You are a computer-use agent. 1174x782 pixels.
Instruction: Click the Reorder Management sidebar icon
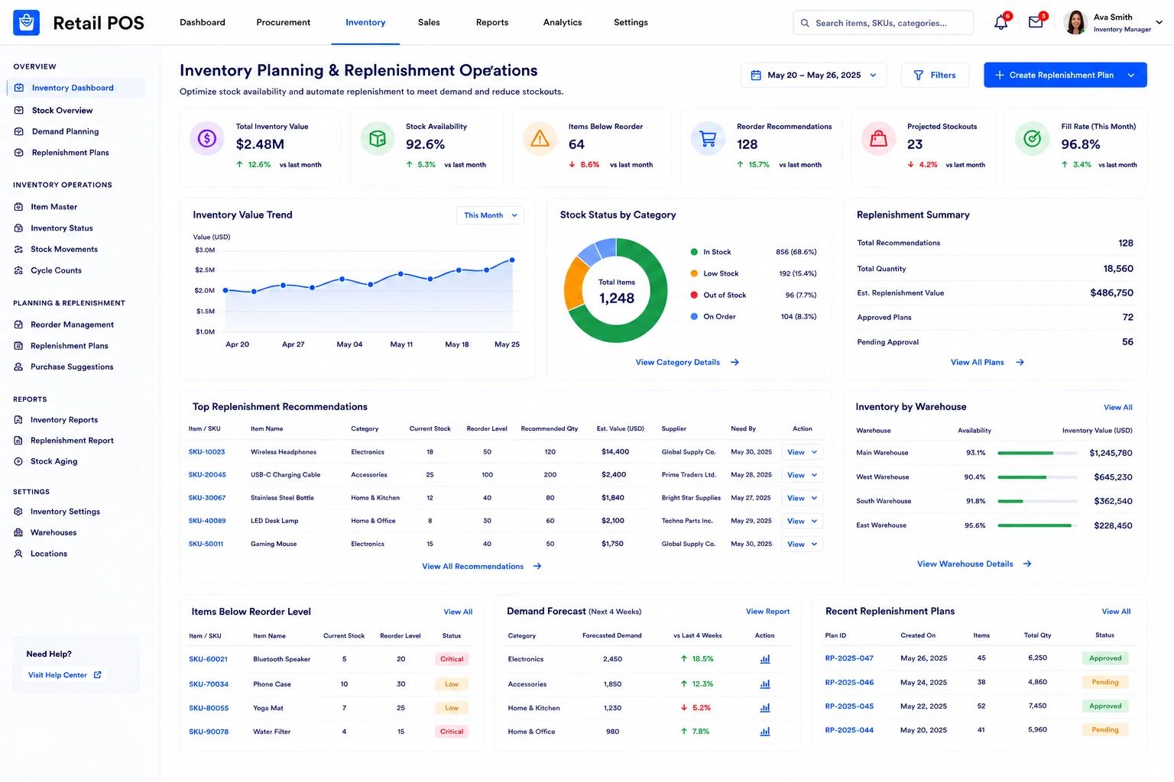pyautogui.click(x=19, y=325)
